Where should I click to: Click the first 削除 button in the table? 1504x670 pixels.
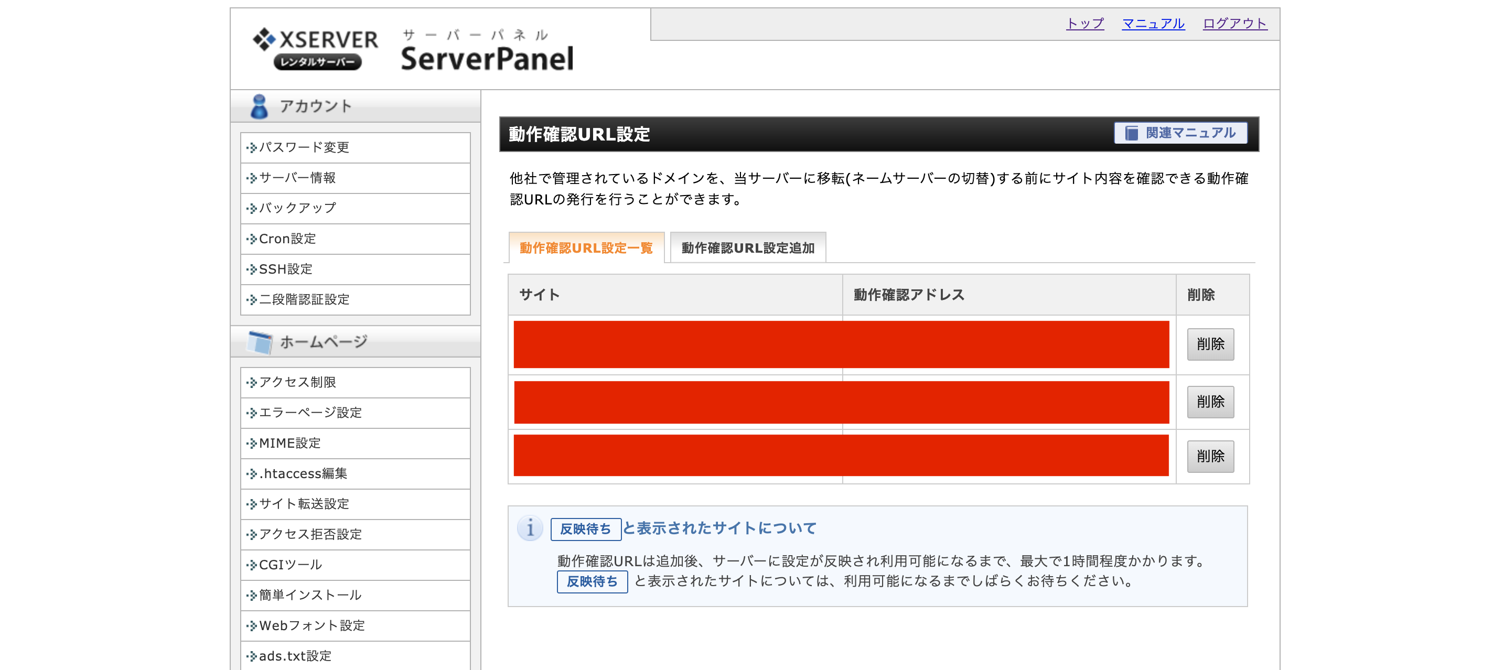tap(1210, 345)
